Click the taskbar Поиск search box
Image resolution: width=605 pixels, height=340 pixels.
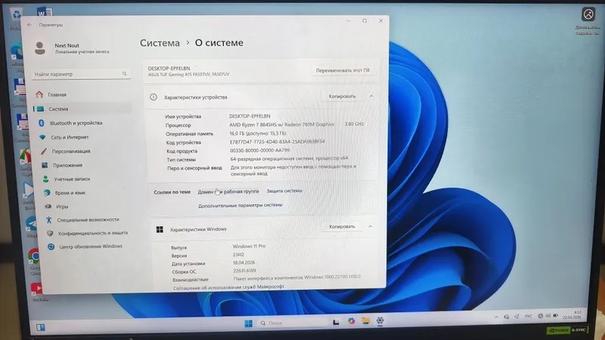293,323
